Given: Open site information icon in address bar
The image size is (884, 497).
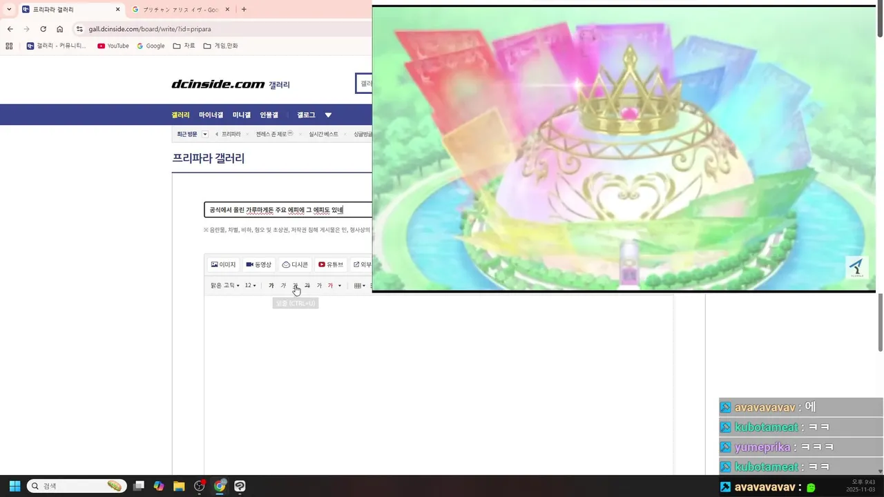Looking at the screenshot, I should (79, 29).
